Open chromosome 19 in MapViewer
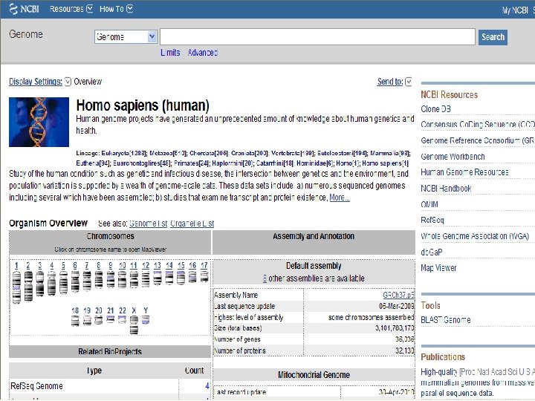 tap(87, 310)
